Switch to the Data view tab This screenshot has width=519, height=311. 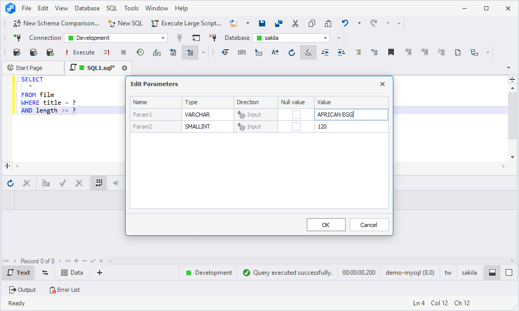[72, 272]
